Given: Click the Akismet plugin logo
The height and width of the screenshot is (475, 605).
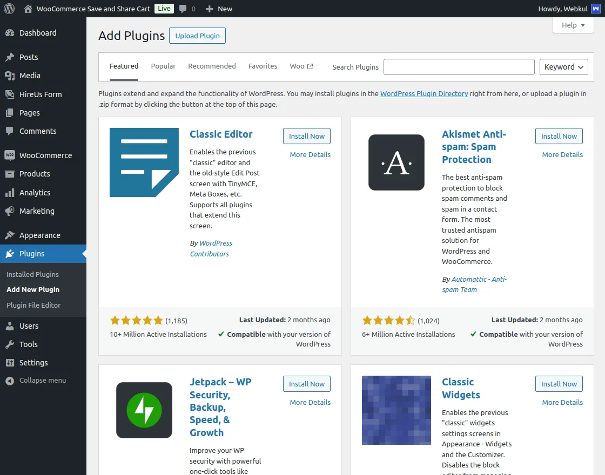Looking at the screenshot, I should pyautogui.click(x=396, y=162).
